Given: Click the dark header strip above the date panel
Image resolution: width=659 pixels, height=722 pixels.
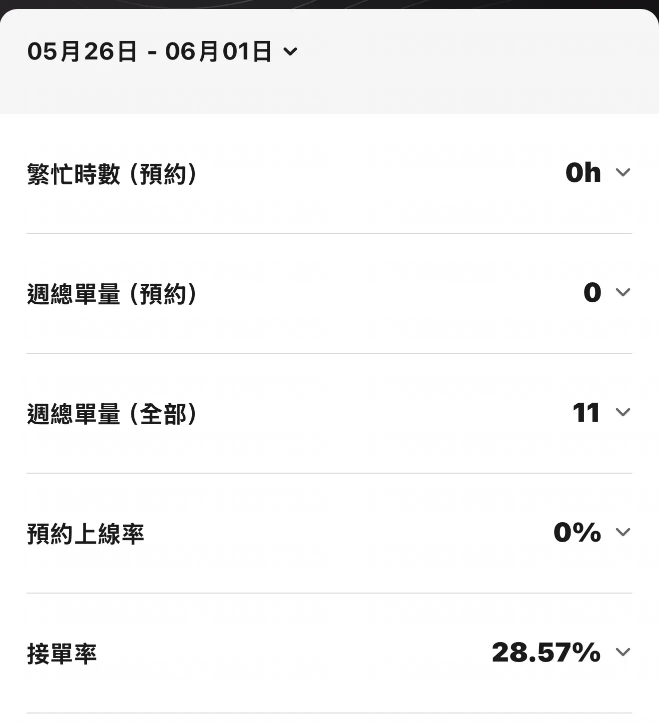Looking at the screenshot, I should pos(329,4).
